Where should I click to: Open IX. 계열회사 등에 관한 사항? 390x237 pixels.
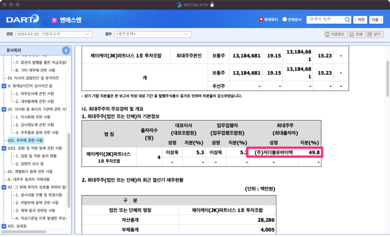point(30,171)
